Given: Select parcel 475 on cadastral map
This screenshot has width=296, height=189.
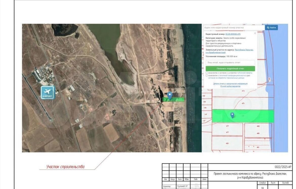Looking at the screenshot, I should pyautogui.click(x=243, y=104).
